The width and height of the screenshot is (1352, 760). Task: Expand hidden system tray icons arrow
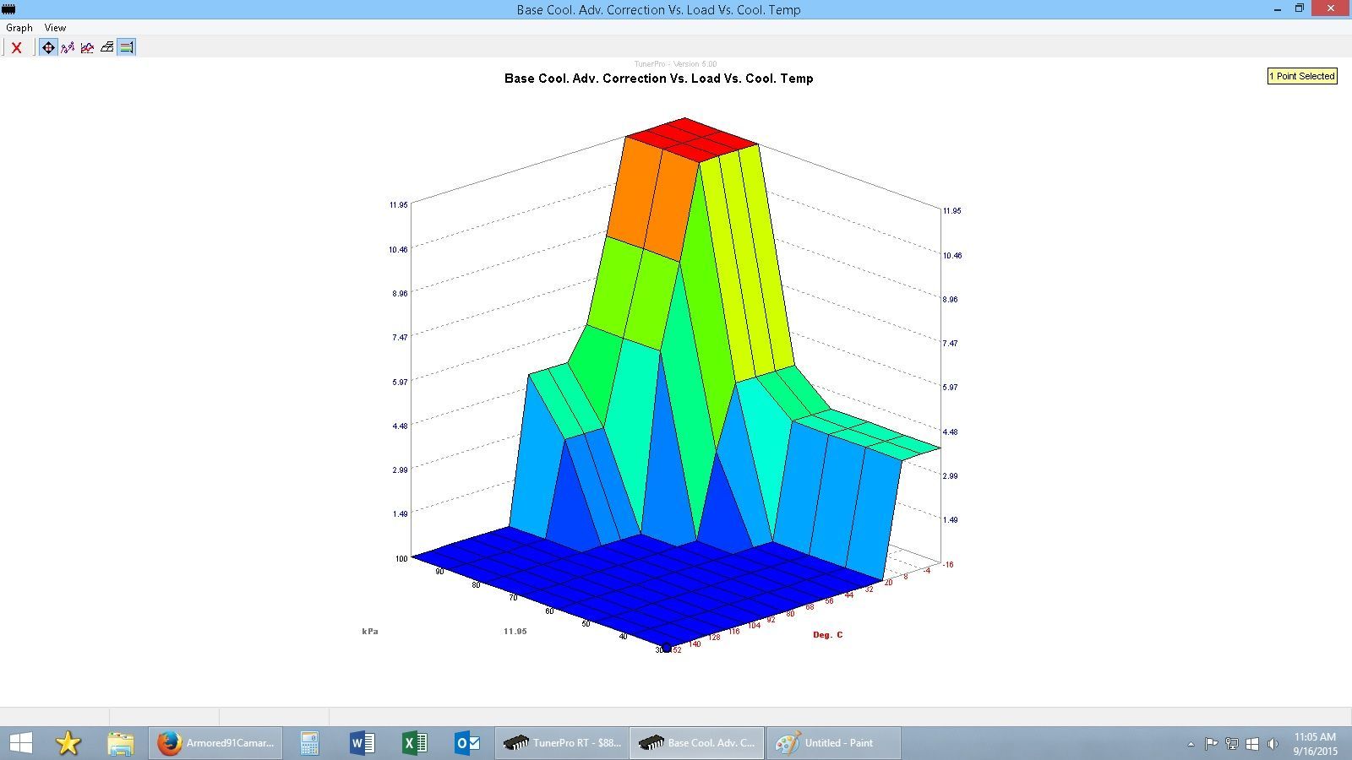pos(1191,744)
